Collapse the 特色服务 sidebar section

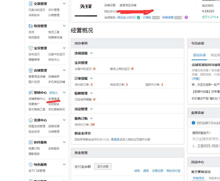point(64,164)
